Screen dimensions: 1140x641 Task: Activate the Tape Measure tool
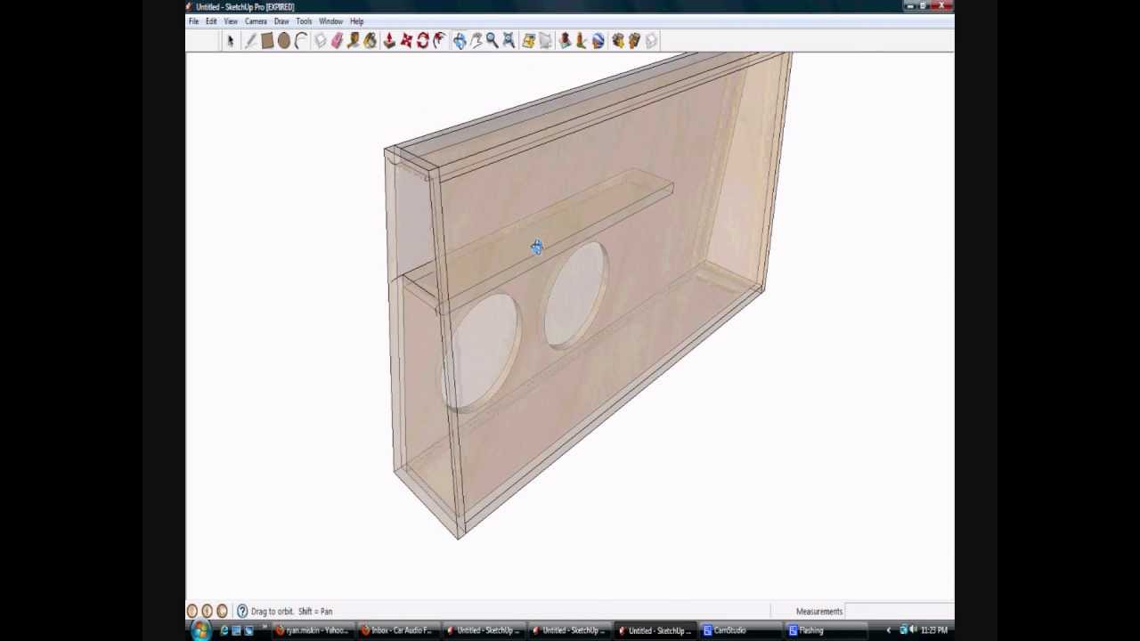(x=354, y=41)
